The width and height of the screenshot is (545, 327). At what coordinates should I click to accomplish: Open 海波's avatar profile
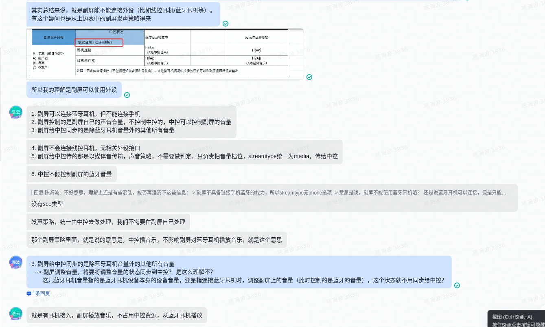pos(16,262)
